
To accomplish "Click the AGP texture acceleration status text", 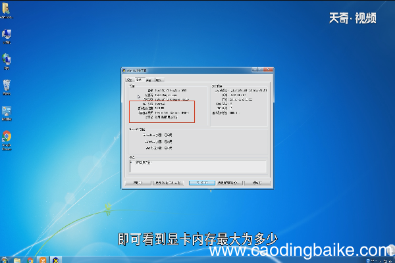I will pos(169,148).
